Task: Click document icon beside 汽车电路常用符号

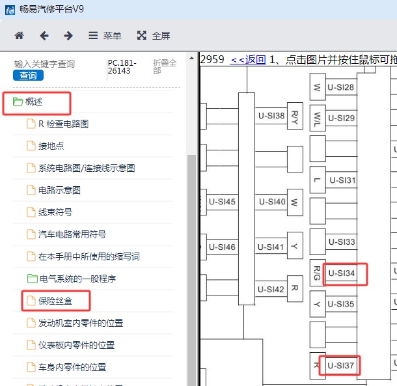Action: point(31,234)
